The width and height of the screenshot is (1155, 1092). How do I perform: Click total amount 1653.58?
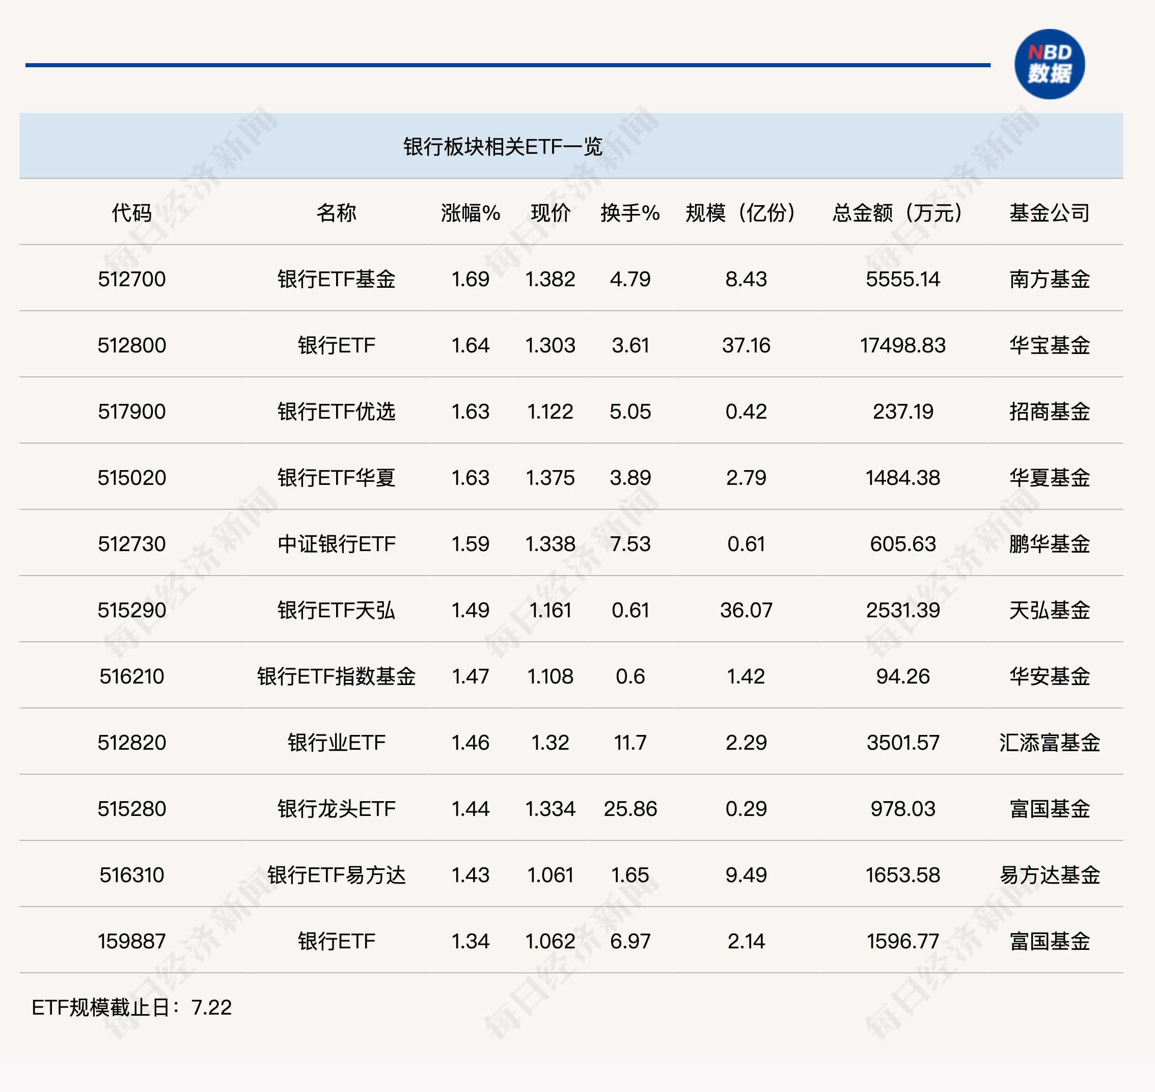click(x=902, y=876)
